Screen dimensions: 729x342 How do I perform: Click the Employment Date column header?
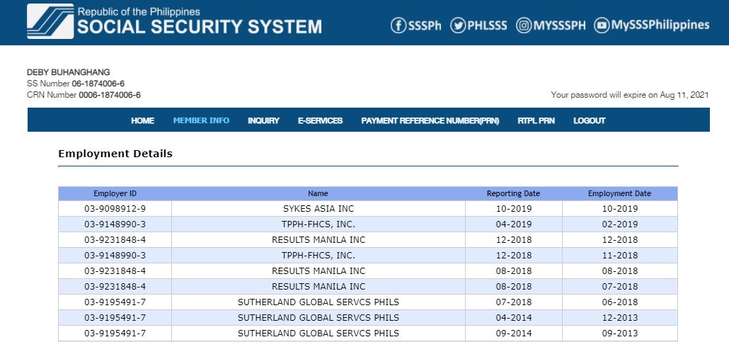pyautogui.click(x=619, y=193)
